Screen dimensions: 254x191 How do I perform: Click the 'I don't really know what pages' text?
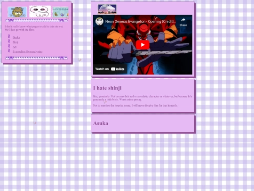tap(34, 28)
